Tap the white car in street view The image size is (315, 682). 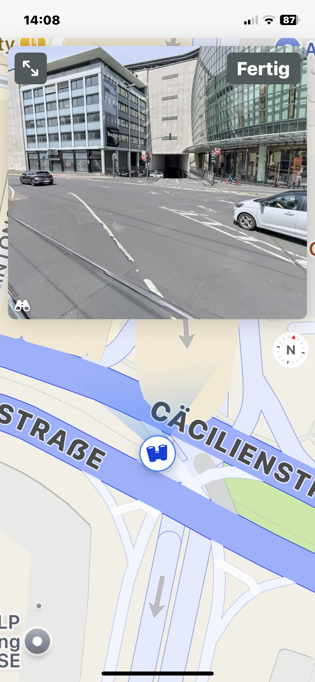click(270, 214)
